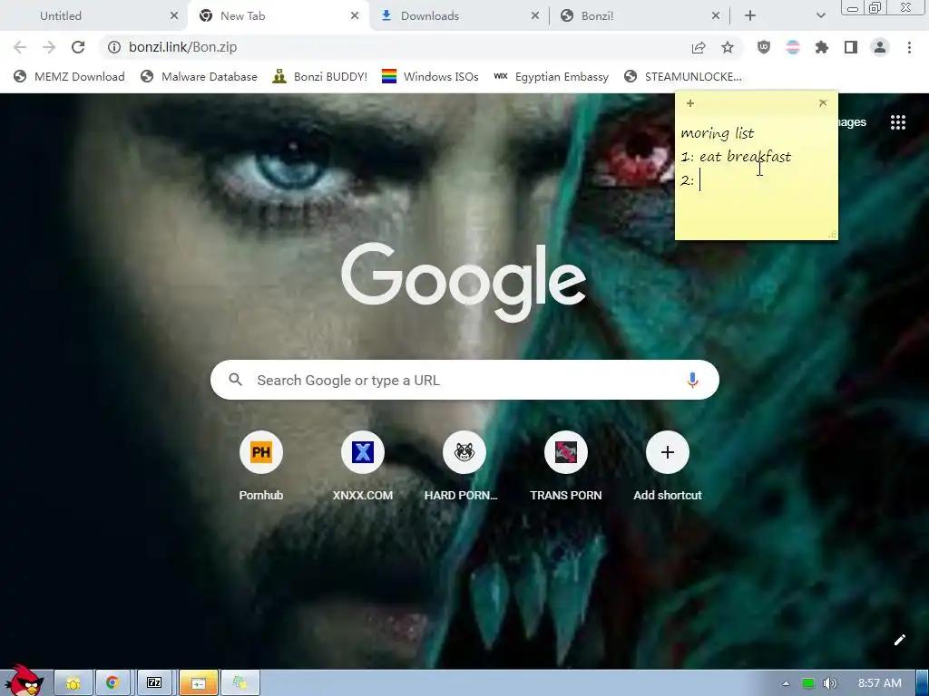This screenshot has height=696, width=929.
Task: Close the Bonzi! tab
Action: pyautogui.click(x=716, y=16)
